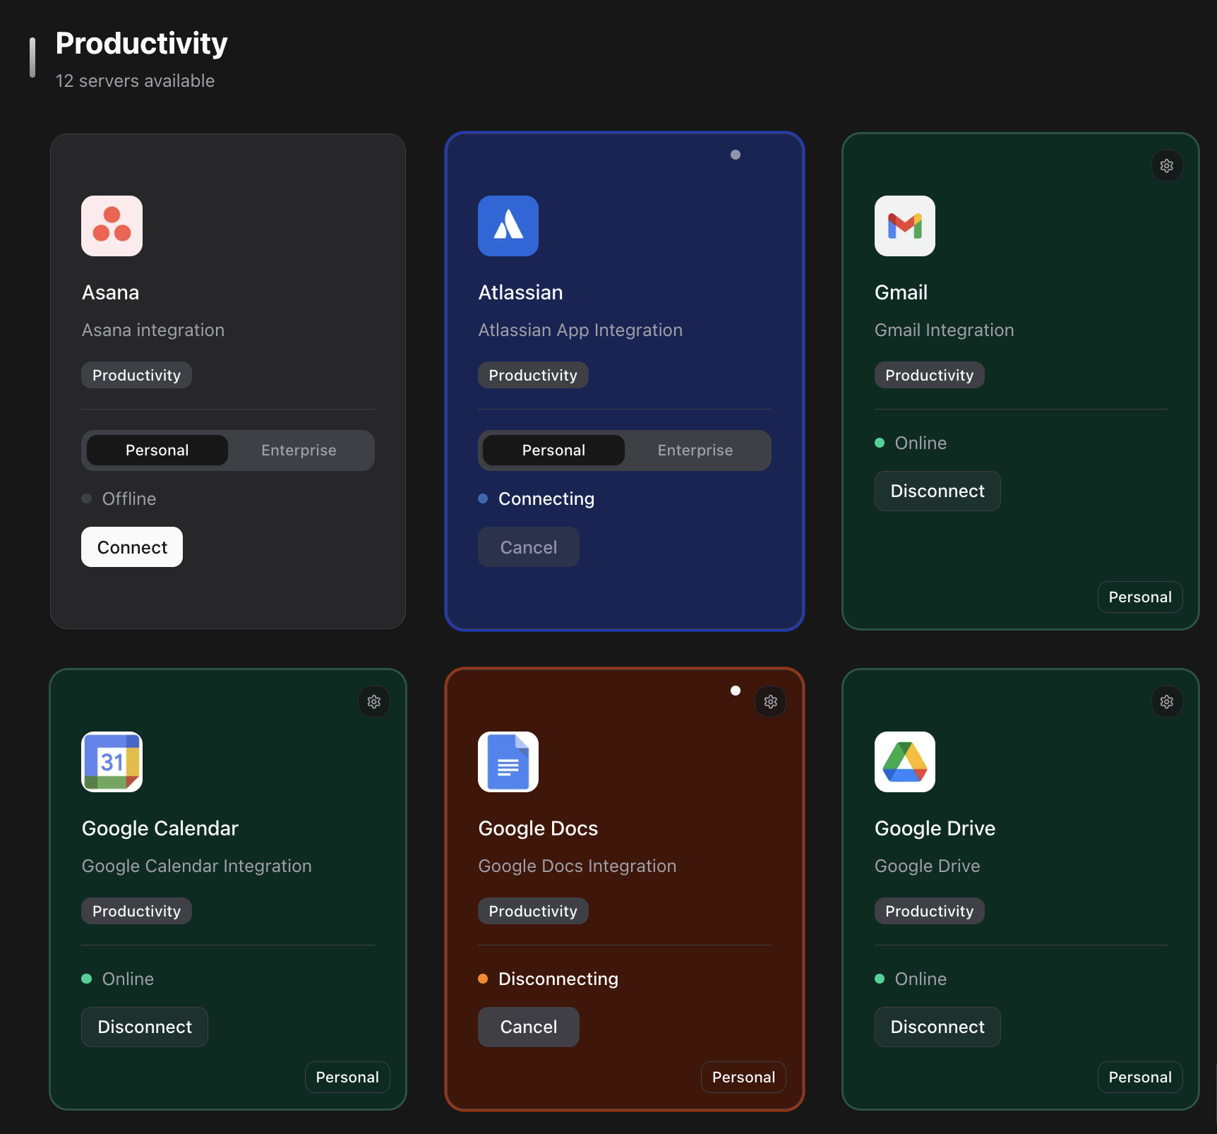Switch Asana card to Enterprise
The width and height of the screenshot is (1217, 1134).
pos(299,450)
